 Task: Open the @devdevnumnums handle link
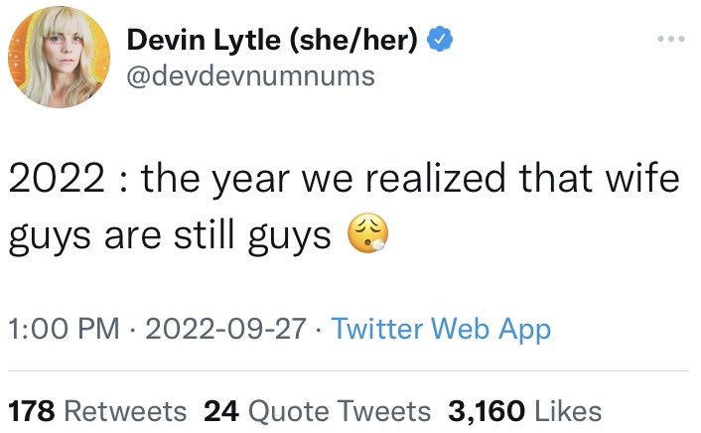coord(251,75)
